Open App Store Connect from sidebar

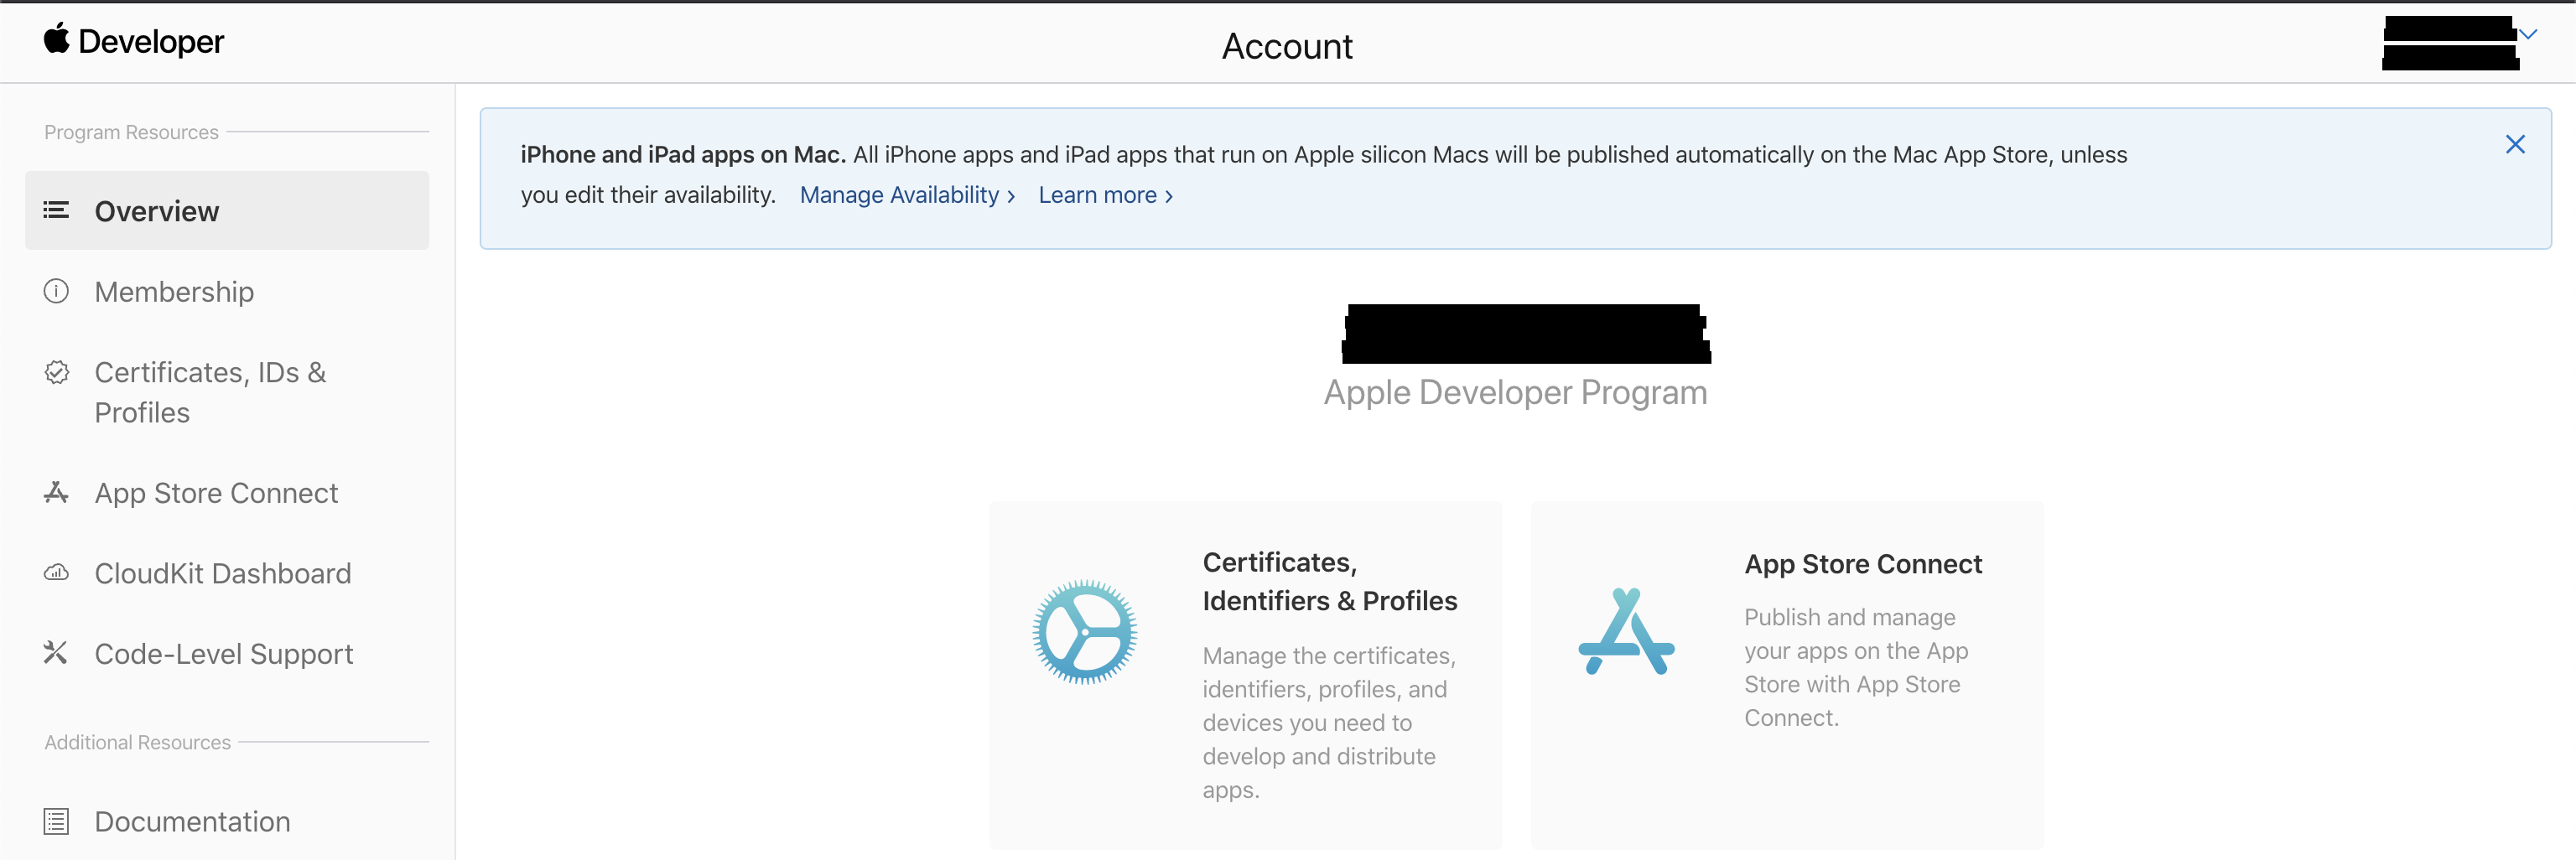pyautogui.click(x=216, y=493)
